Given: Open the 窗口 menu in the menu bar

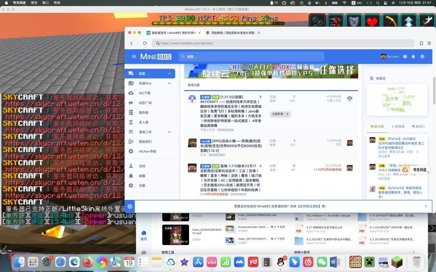Looking at the screenshot, I should 46,3.
